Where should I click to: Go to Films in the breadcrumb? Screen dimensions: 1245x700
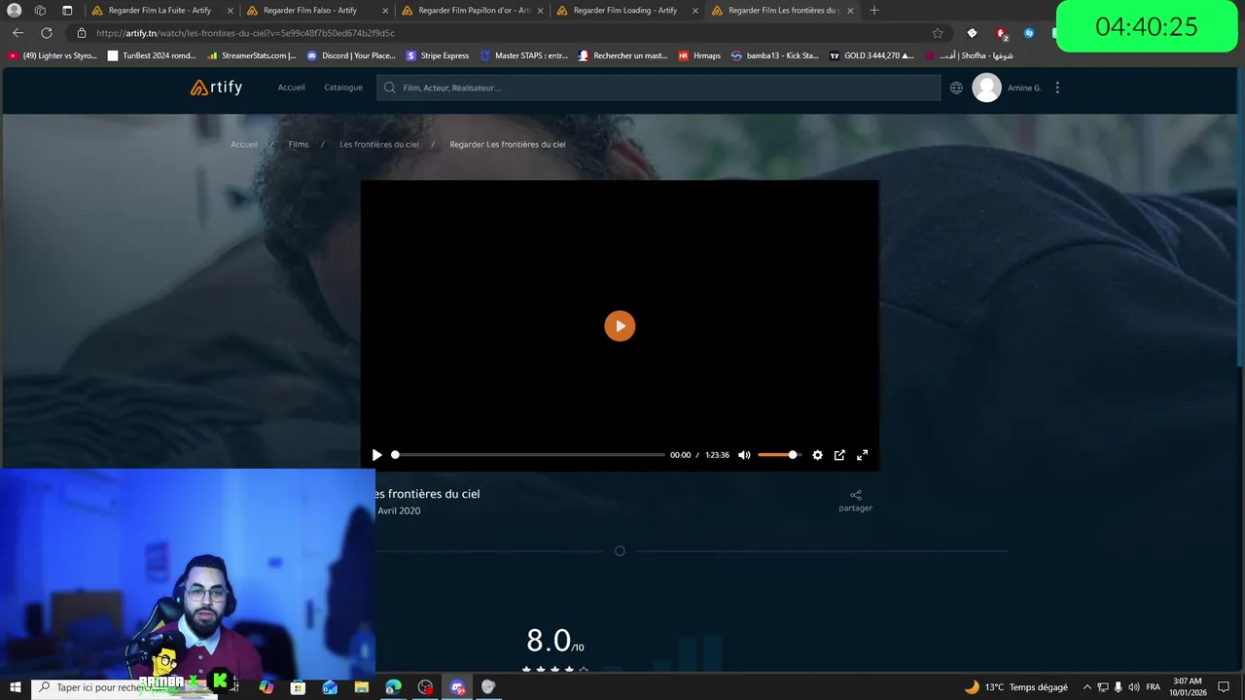coord(299,144)
